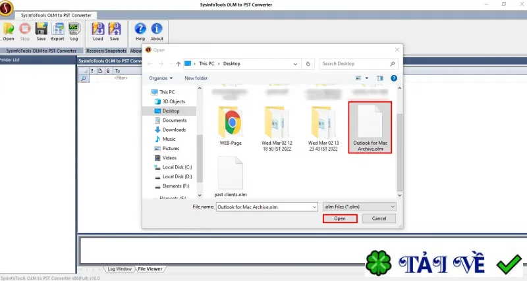
Task: Click the Search Desktop field
Action: click(358, 64)
